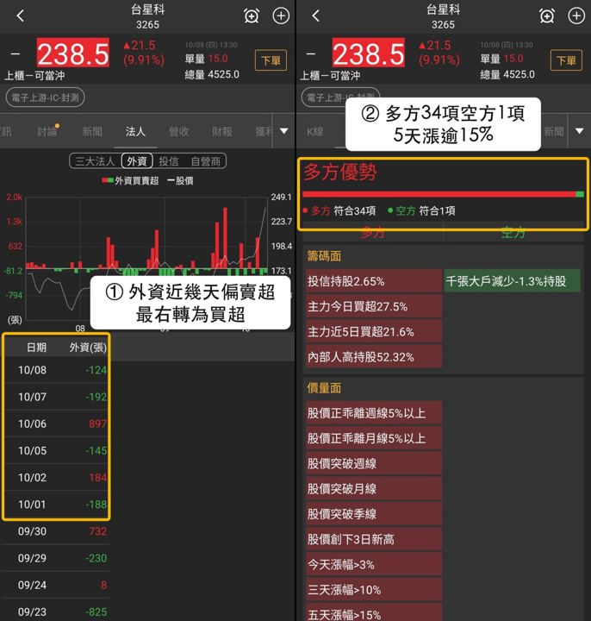Tap the 價量面 section heading

[325, 388]
